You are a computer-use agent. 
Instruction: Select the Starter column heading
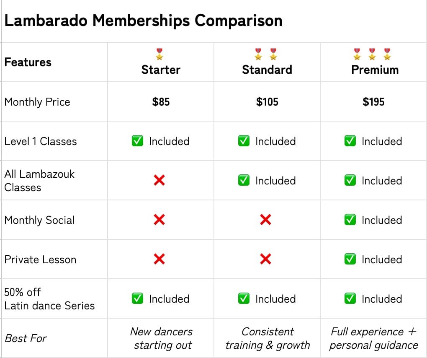click(161, 70)
